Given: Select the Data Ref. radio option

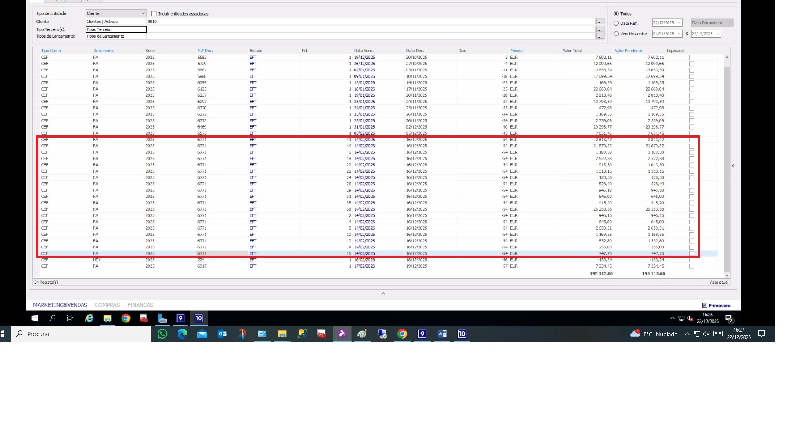Looking at the screenshot, I should (x=616, y=23).
